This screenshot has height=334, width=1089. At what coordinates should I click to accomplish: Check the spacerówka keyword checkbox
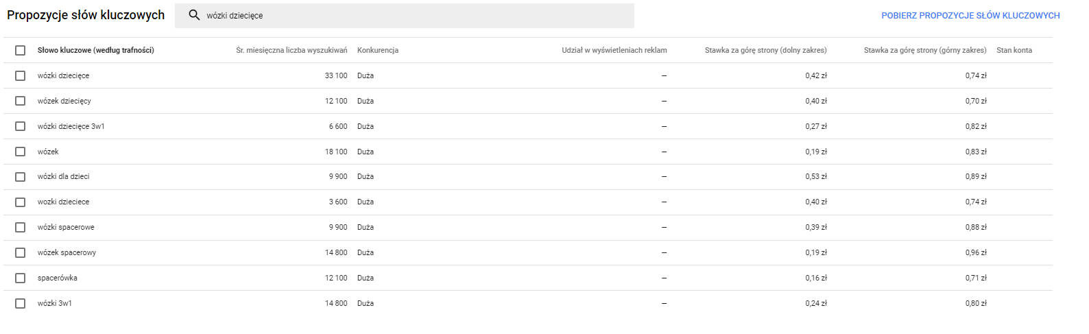click(21, 278)
